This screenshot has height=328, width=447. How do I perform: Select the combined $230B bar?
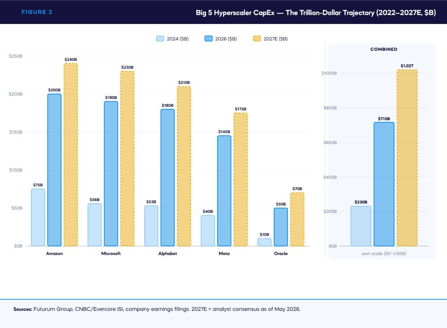click(x=361, y=226)
